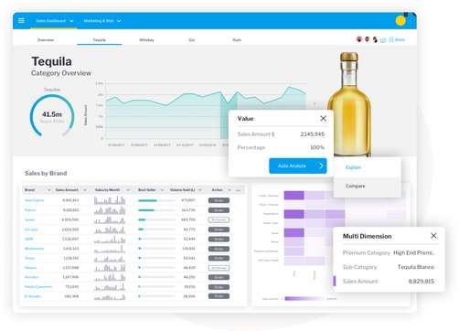
Task: Open the hamburger menu in top bar
Action: [21, 20]
